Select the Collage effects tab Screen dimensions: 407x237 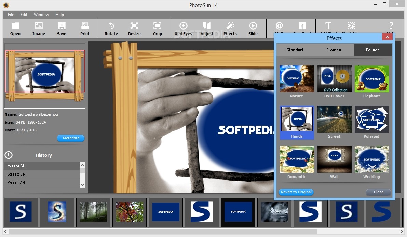click(x=373, y=50)
